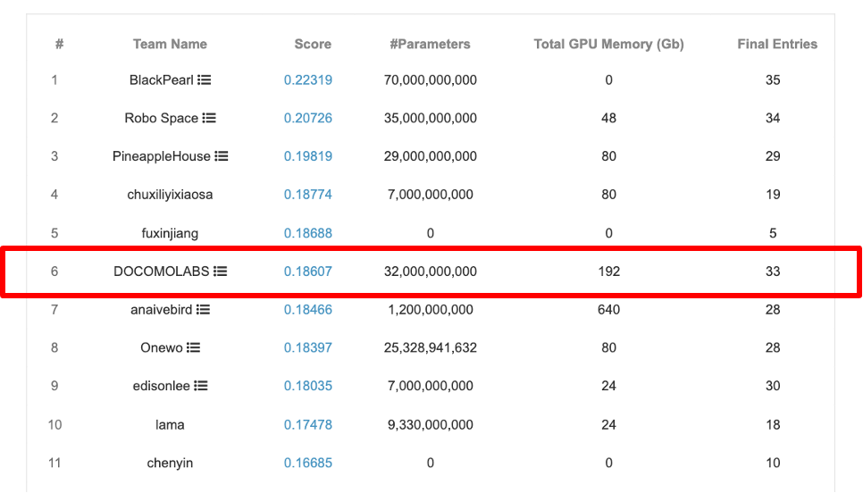Open lama's score 0.17478
The image size is (863, 493).
coord(307,424)
